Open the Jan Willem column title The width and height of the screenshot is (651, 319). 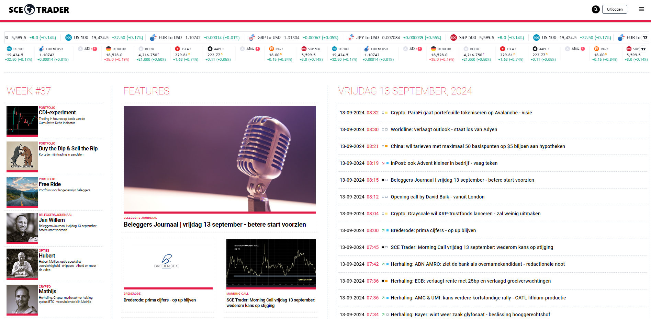pyautogui.click(x=52, y=220)
